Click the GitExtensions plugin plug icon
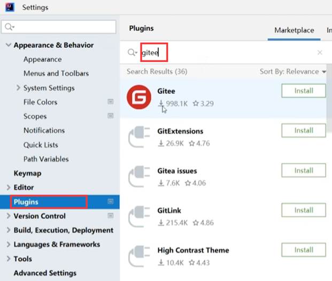The height and width of the screenshot is (281, 332). (x=139, y=137)
